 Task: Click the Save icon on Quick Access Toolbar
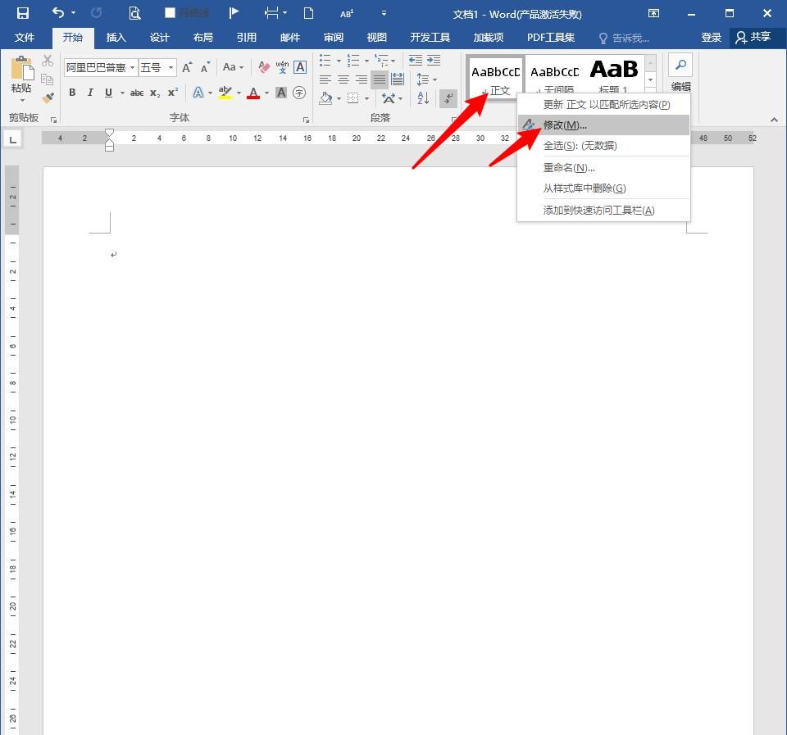pyautogui.click(x=22, y=13)
